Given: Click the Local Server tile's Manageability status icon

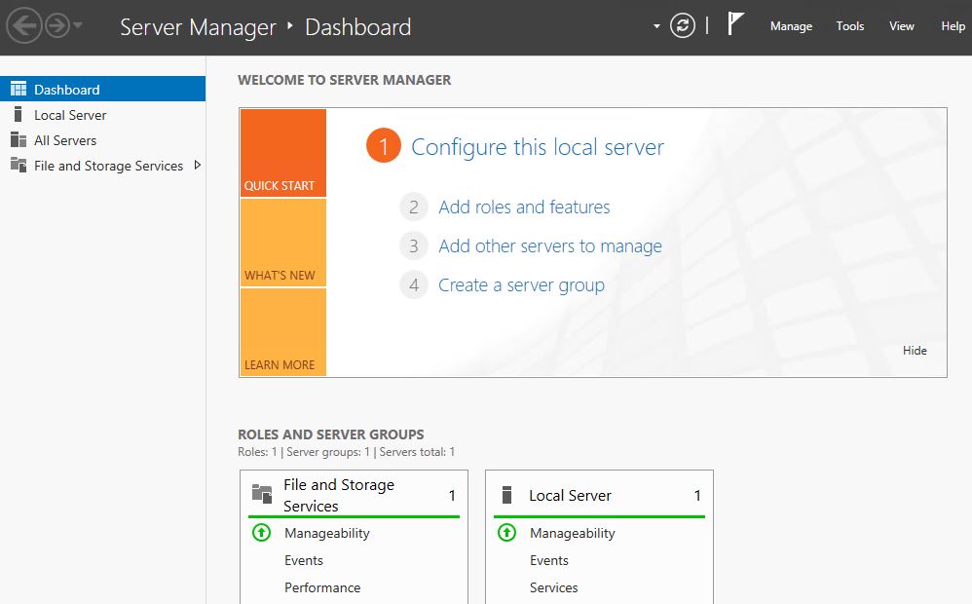Looking at the screenshot, I should tap(506, 533).
